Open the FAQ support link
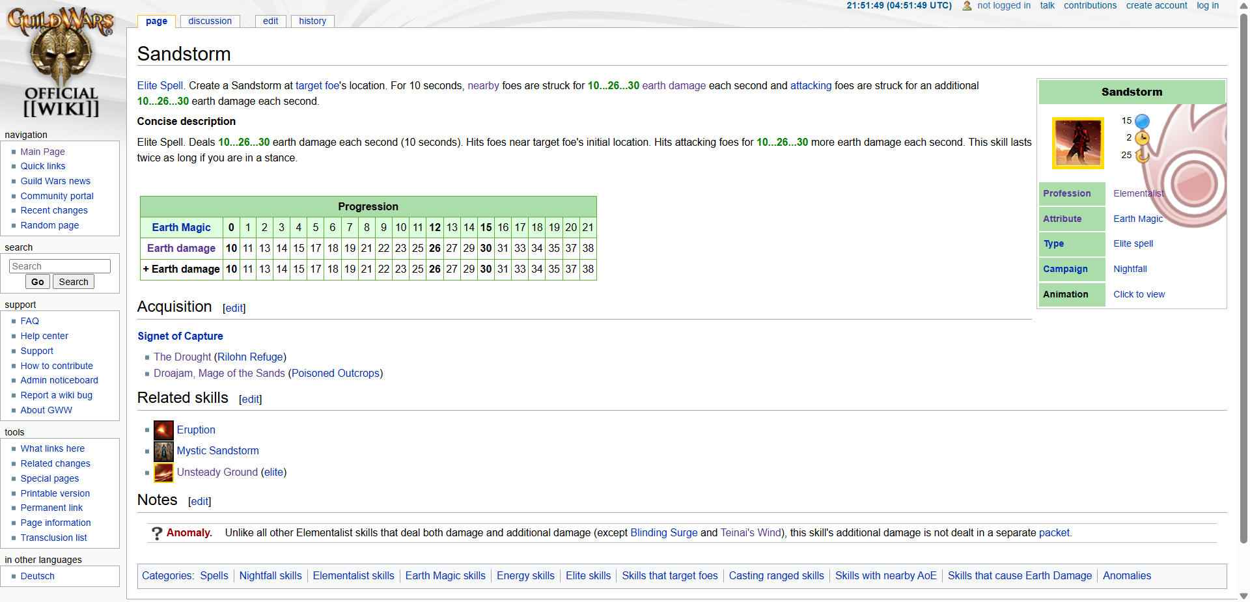This screenshot has width=1250, height=602. [30, 321]
